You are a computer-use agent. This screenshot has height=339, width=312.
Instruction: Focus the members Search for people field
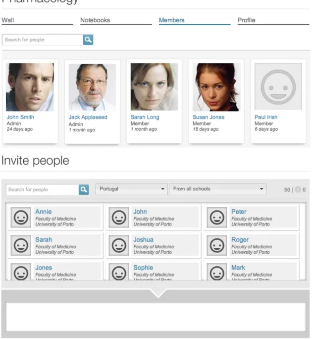[43, 40]
